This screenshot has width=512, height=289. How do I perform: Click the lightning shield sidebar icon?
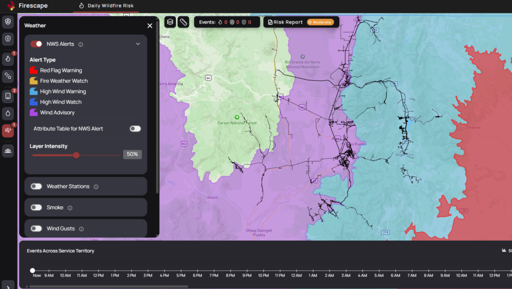click(x=8, y=38)
